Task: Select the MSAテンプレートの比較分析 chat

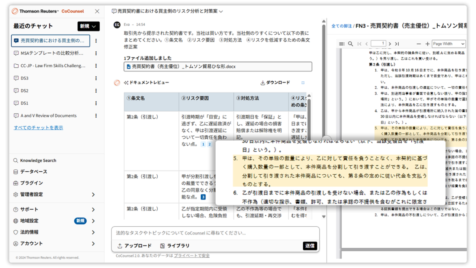Action: [x=52, y=53]
